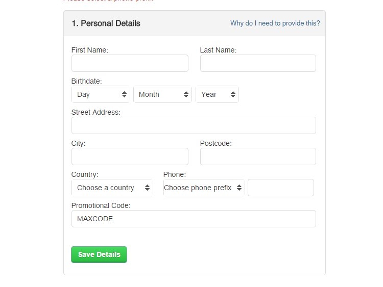The width and height of the screenshot is (383, 287).
Task: Click the "Birthdate:" label text
Action: [87, 81]
